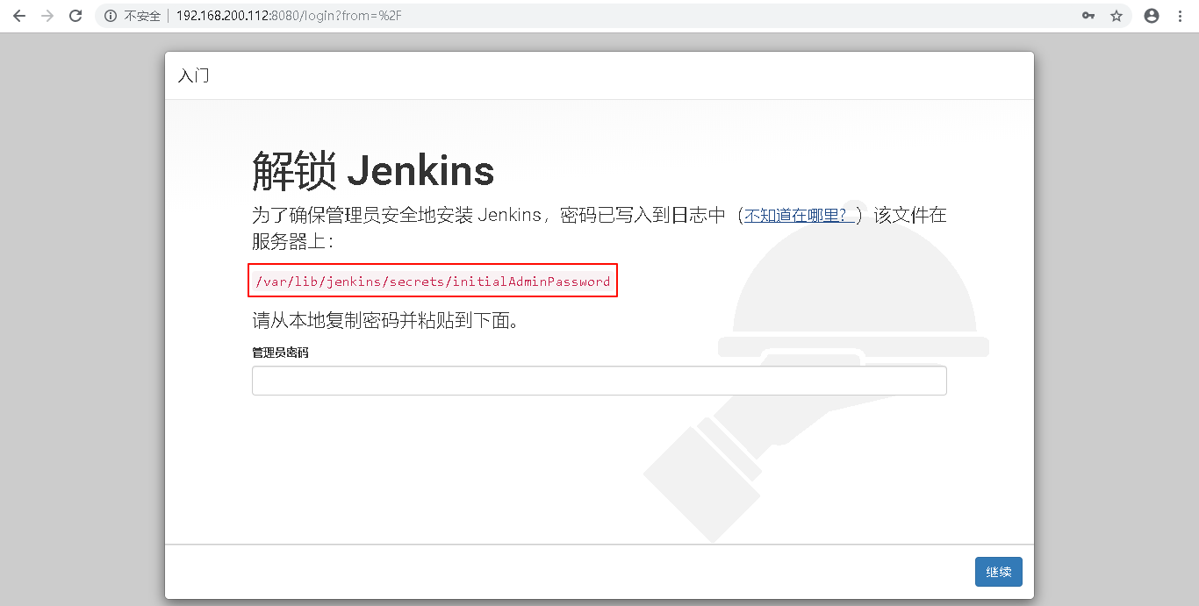Open the saved passwords key icon
This screenshot has height=606, width=1199.
click(x=1088, y=16)
